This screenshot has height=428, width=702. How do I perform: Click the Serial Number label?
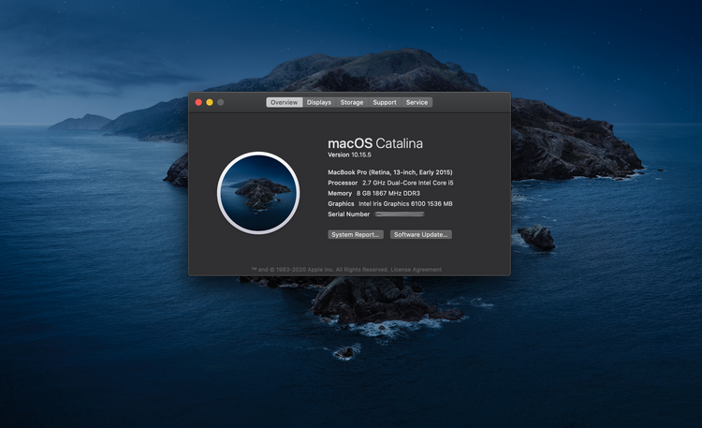pyautogui.click(x=349, y=214)
